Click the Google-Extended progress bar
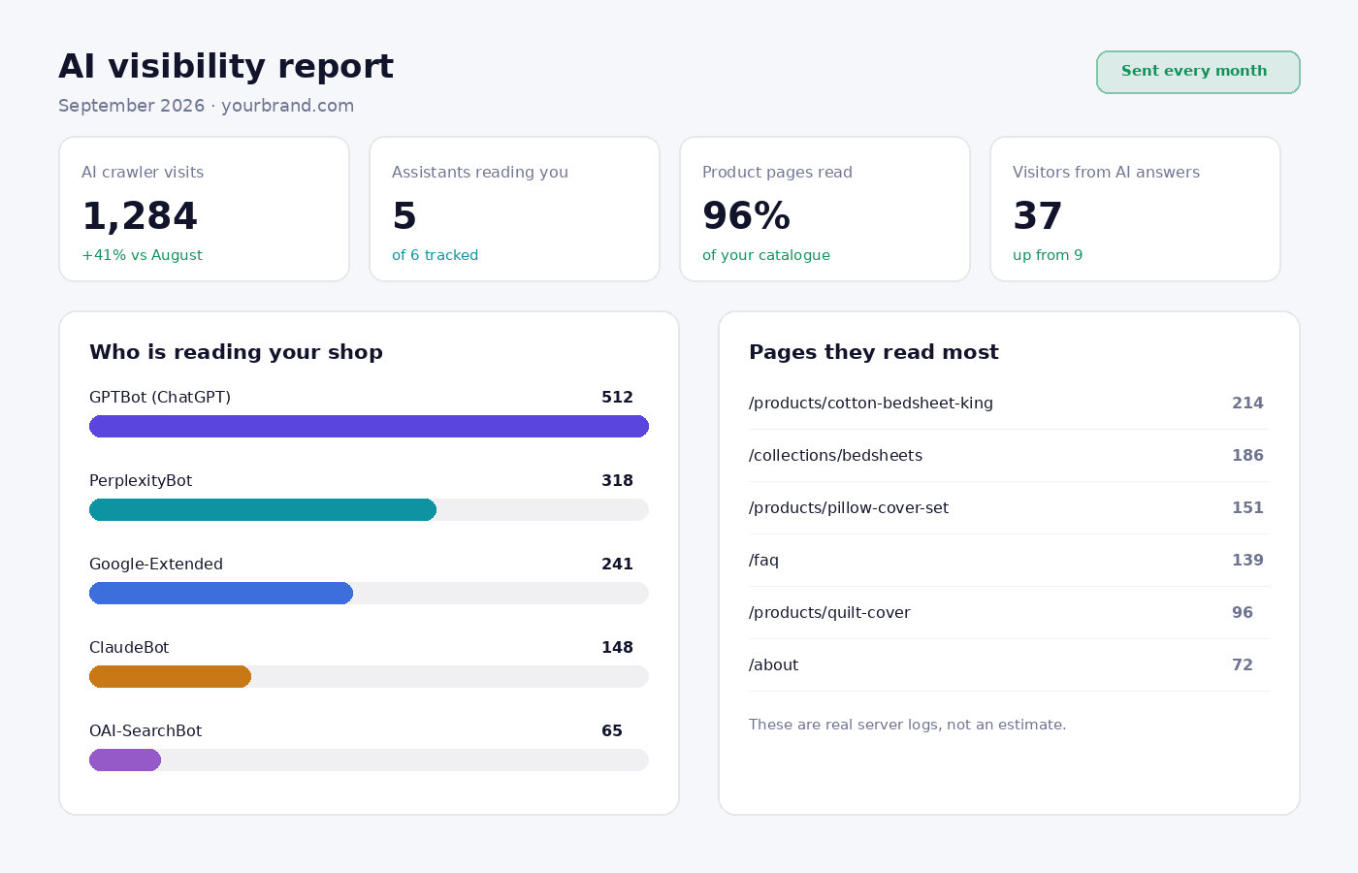Viewport: 1358px width, 873px height. point(369,594)
